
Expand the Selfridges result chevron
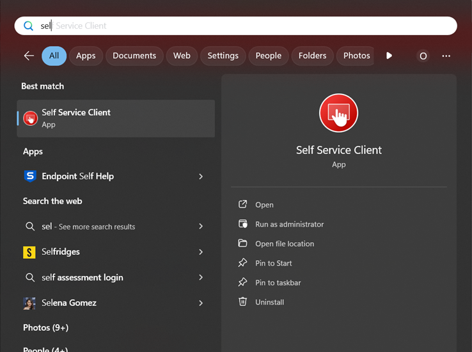[x=201, y=252]
